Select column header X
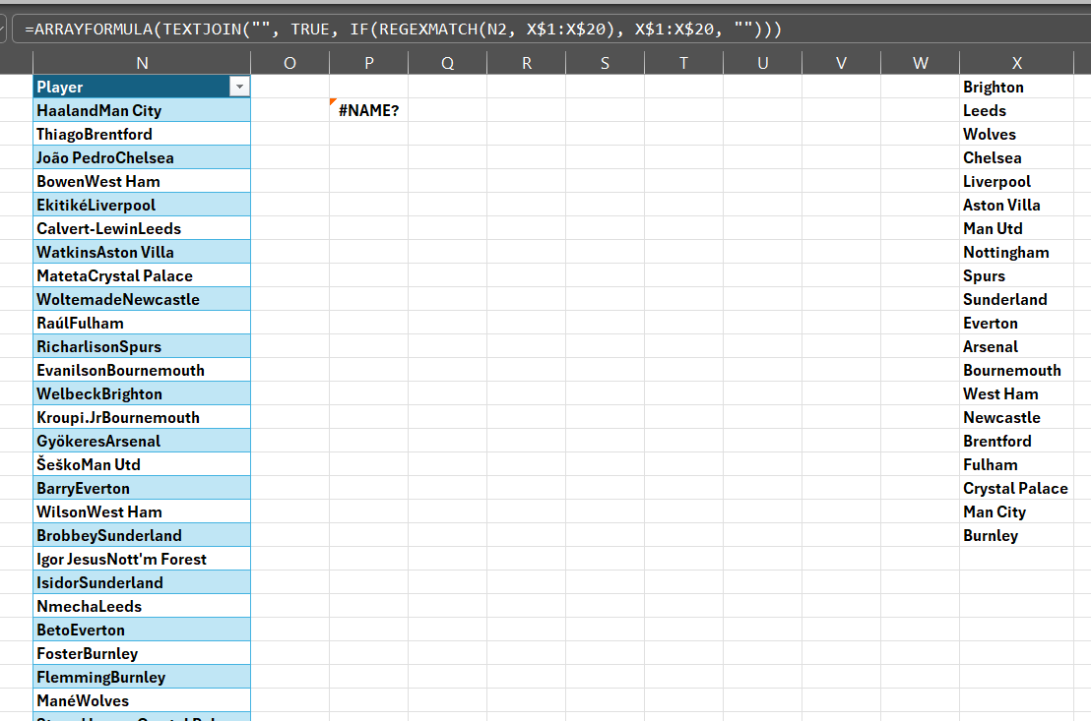This screenshot has height=721, width=1091. click(x=1017, y=61)
